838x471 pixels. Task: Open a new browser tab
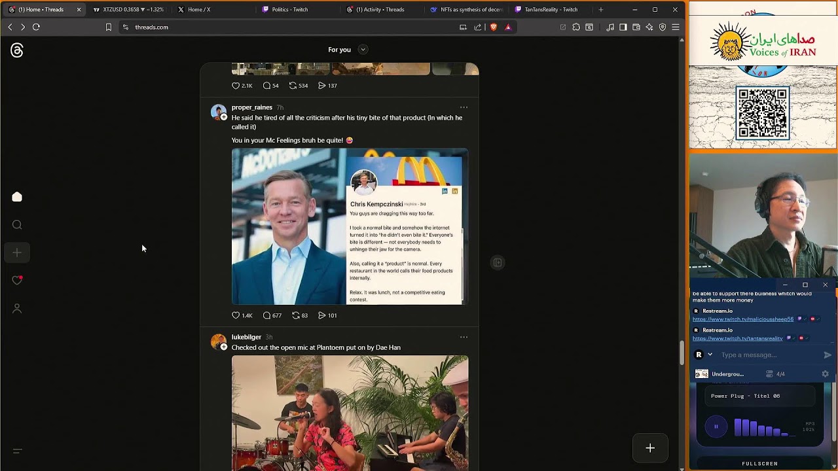coord(601,10)
